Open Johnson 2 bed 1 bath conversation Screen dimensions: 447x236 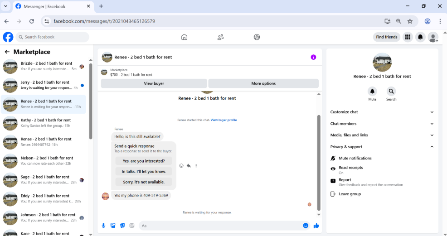[x=44, y=218]
